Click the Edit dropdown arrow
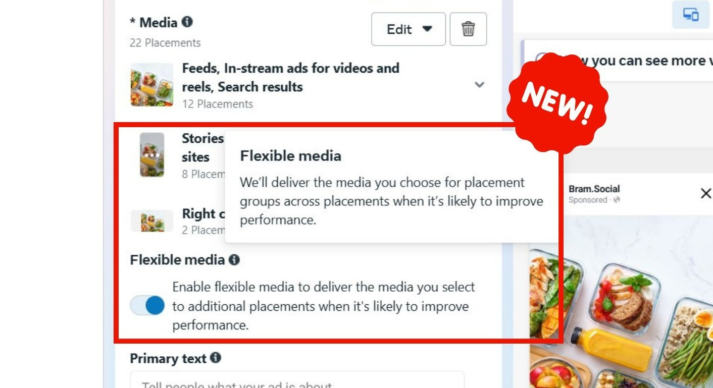 click(427, 29)
